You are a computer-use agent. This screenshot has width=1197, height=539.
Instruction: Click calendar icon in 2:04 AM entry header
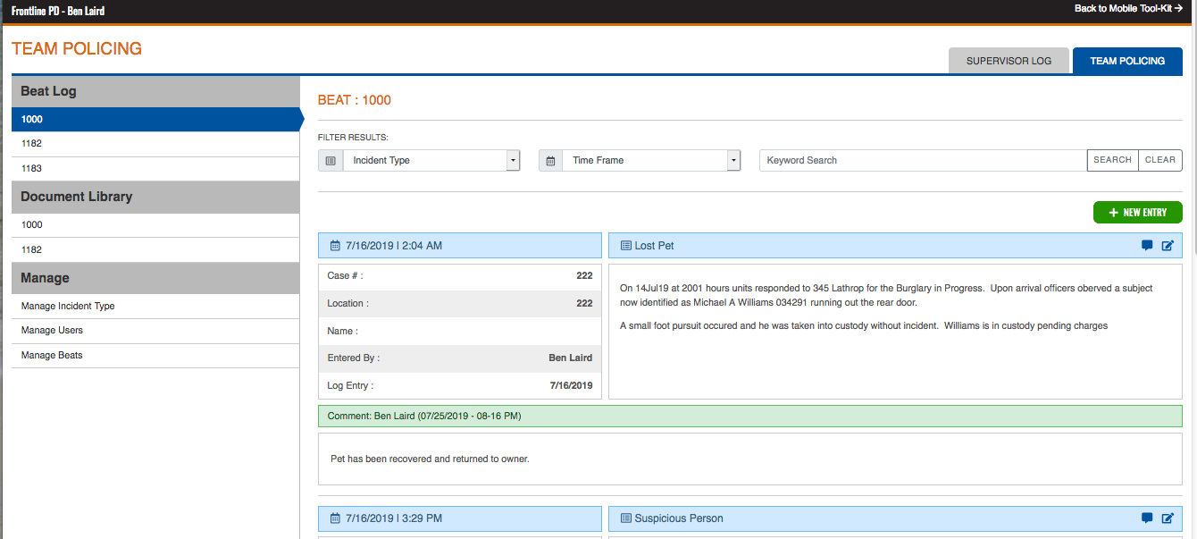(335, 246)
